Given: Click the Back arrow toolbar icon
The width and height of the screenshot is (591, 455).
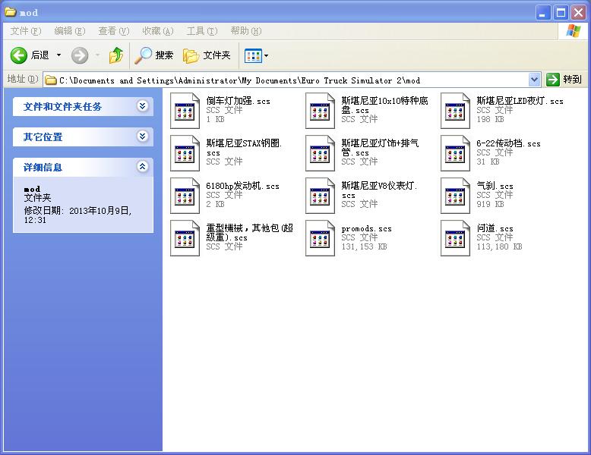Looking at the screenshot, I should (x=19, y=55).
